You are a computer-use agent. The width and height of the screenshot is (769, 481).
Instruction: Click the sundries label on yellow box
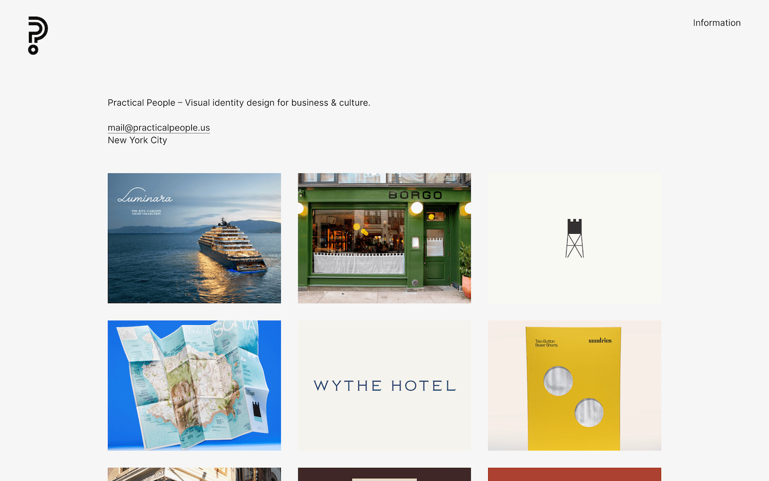click(x=600, y=340)
